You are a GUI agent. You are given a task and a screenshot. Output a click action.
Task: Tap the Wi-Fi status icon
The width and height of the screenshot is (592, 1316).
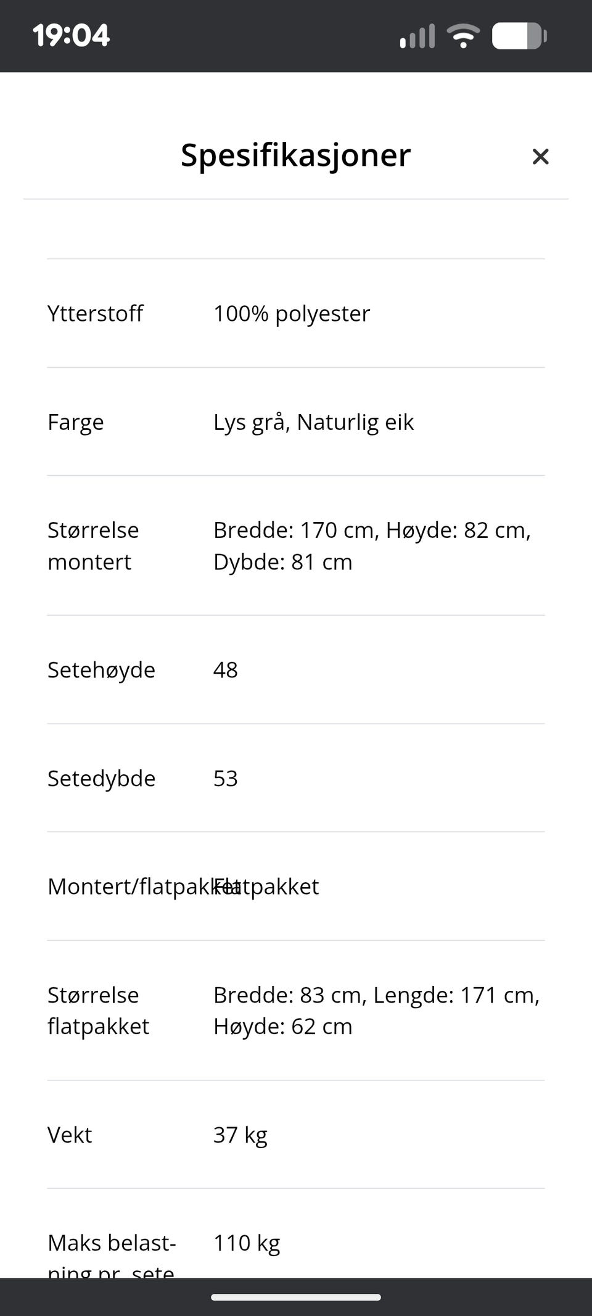(x=462, y=36)
